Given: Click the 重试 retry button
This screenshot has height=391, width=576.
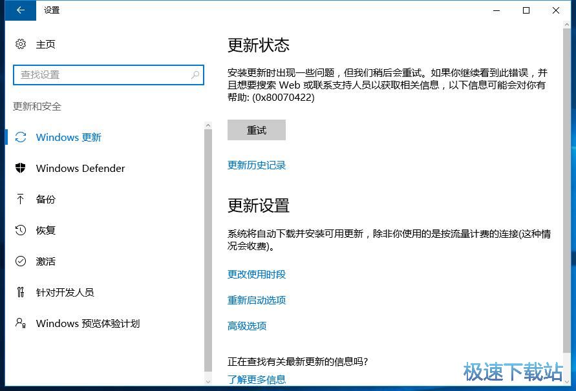Looking at the screenshot, I should 257,130.
